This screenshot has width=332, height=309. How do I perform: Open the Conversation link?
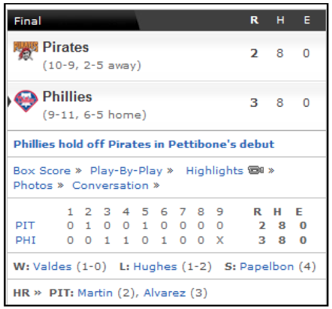point(110,185)
